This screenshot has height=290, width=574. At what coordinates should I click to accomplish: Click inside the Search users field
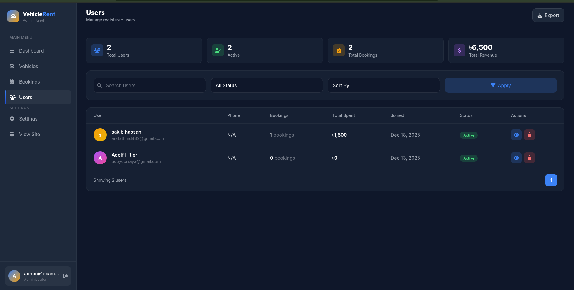pyautogui.click(x=149, y=85)
